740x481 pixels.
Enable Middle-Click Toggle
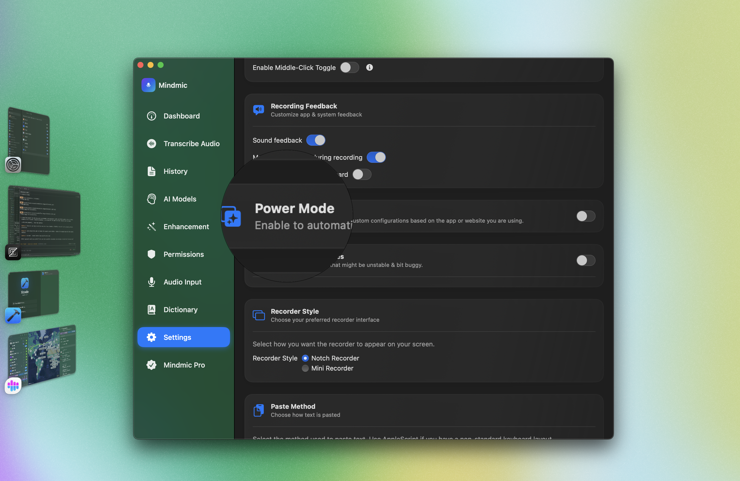[x=349, y=67]
